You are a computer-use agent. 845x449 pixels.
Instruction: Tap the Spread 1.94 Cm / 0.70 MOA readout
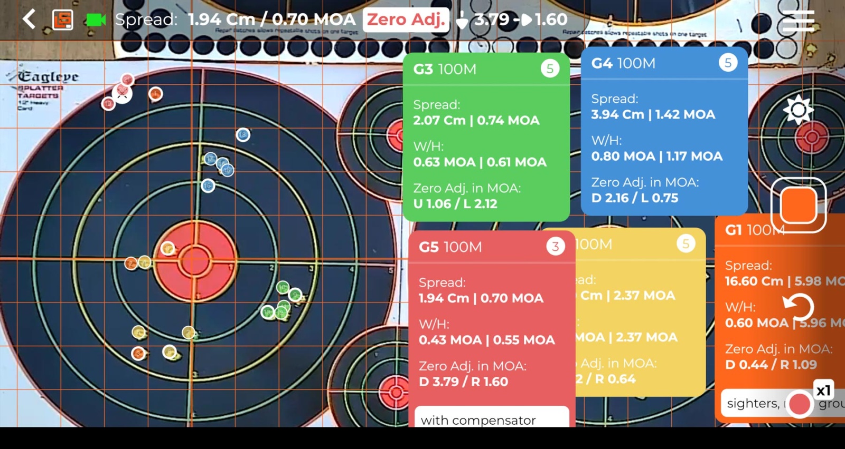(235, 19)
